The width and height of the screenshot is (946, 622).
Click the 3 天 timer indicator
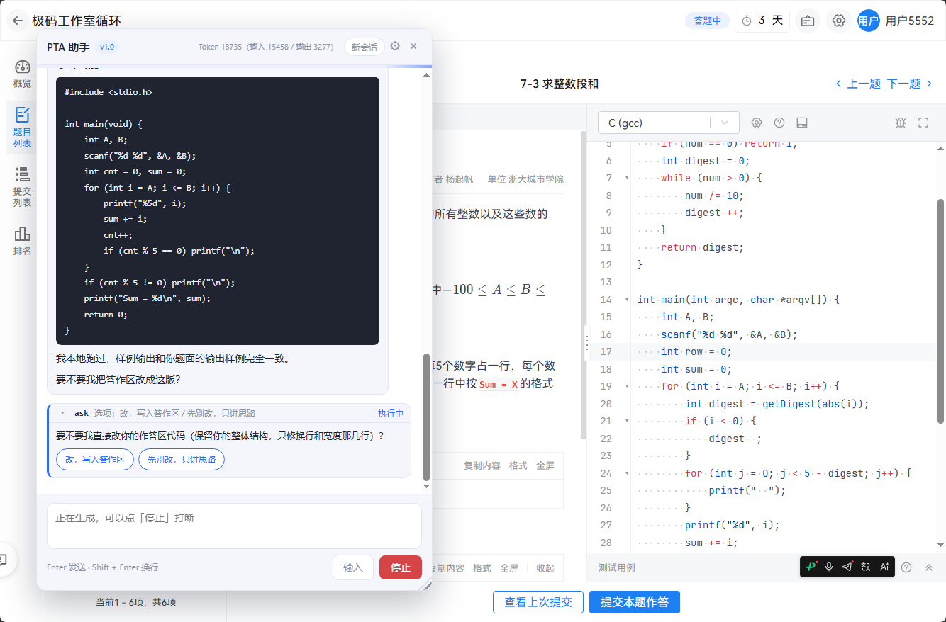763,21
